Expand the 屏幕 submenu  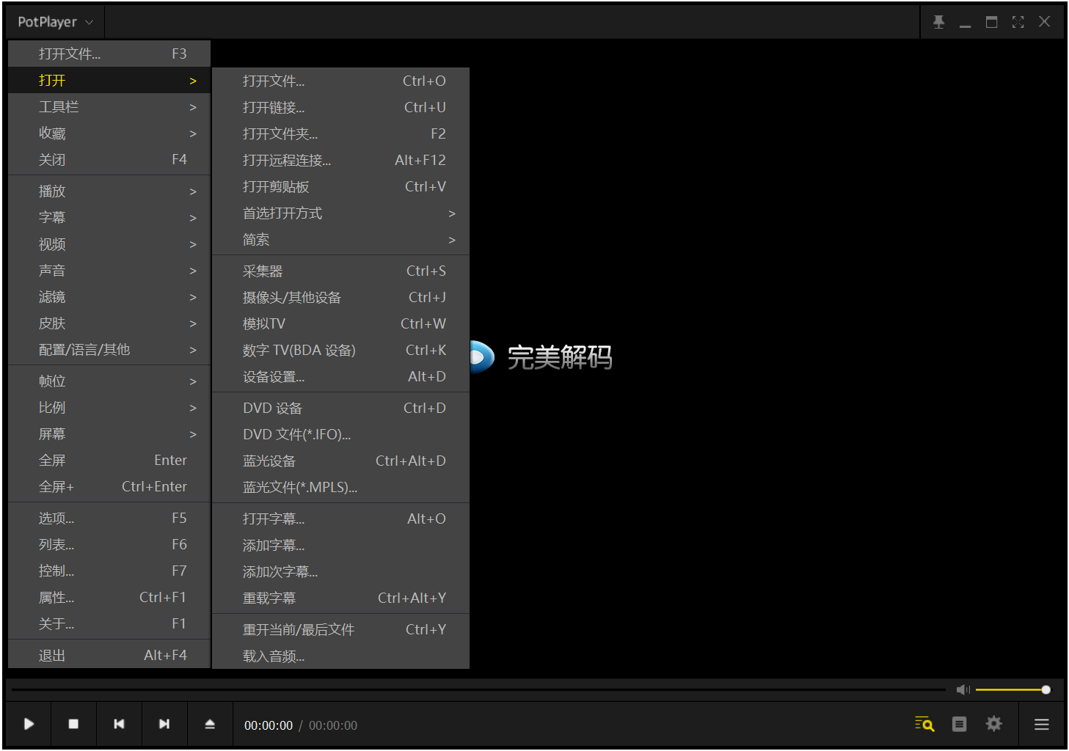pyautogui.click(x=109, y=434)
